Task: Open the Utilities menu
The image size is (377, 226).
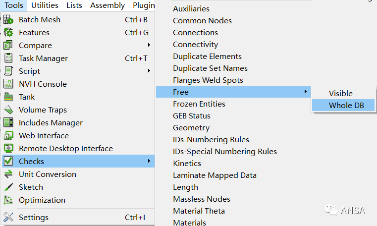Action: click(x=45, y=5)
